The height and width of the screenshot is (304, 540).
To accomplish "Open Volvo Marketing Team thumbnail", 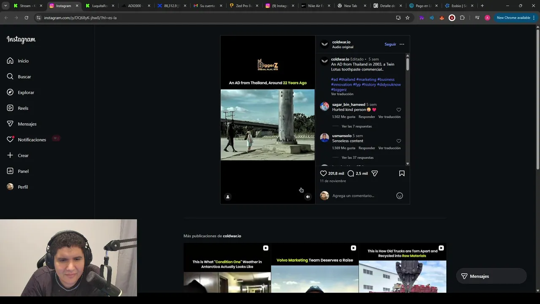I will [315, 268].
